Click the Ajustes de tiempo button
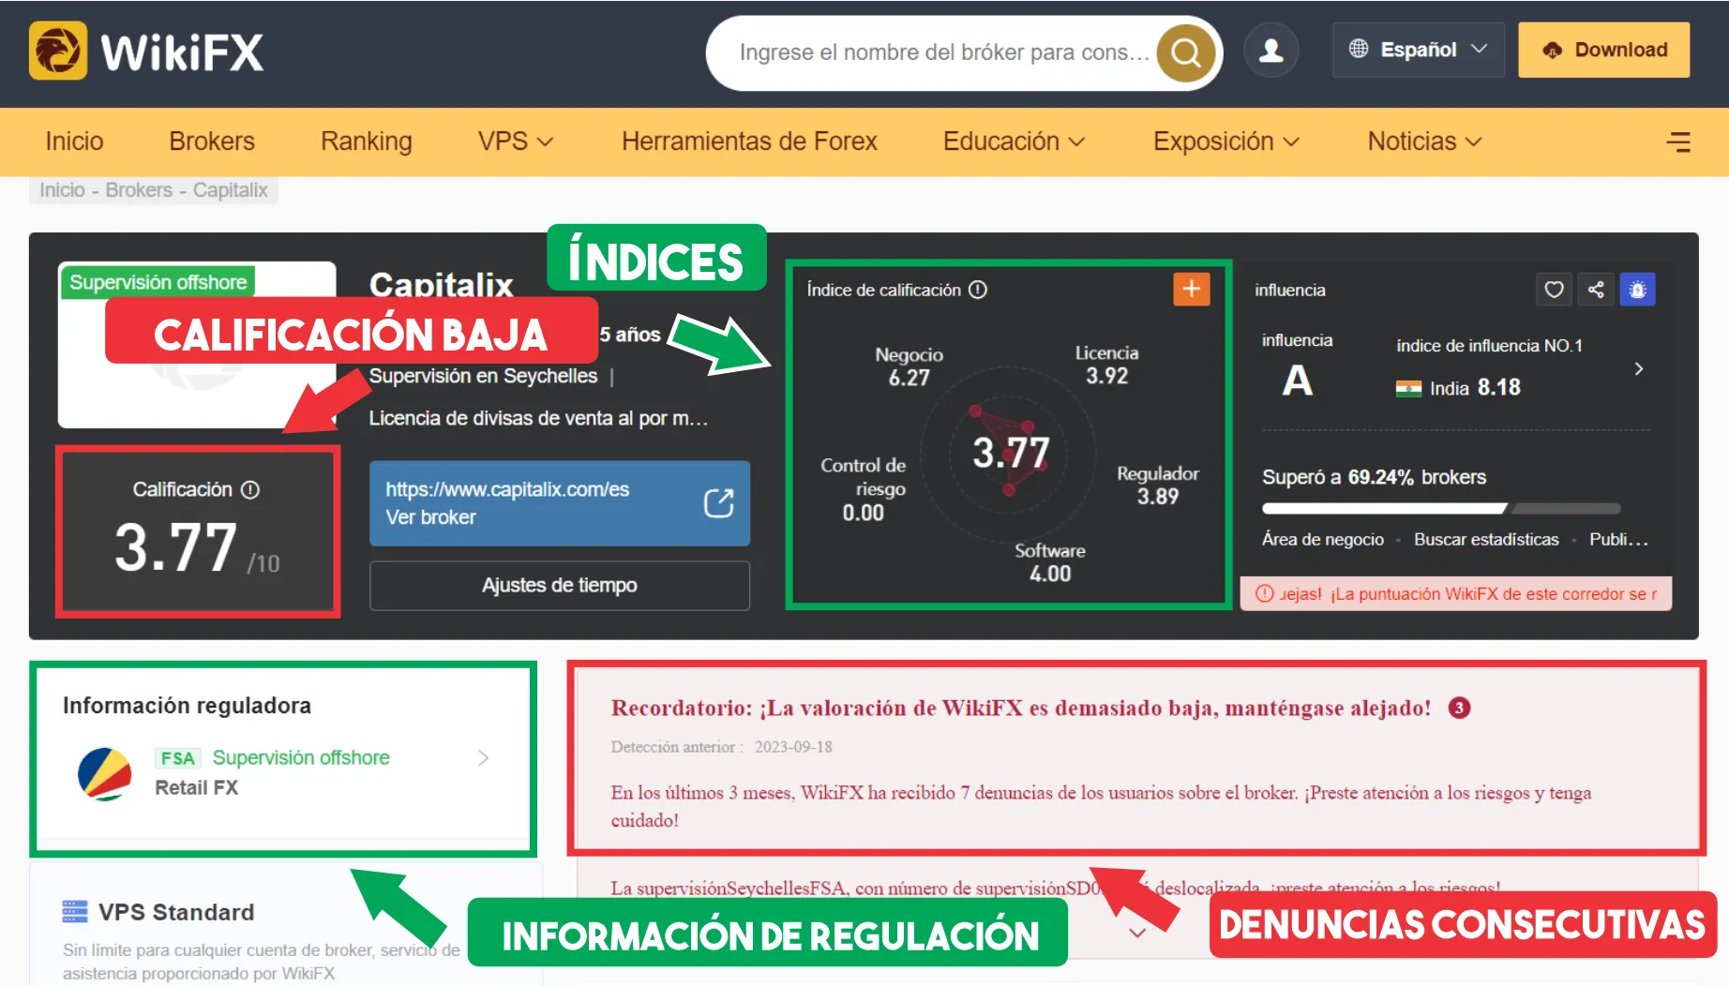The image size is (1729, 986). pos(560,585)
